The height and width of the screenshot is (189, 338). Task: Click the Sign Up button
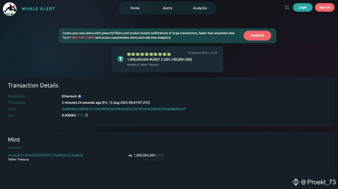click(324, 7)
